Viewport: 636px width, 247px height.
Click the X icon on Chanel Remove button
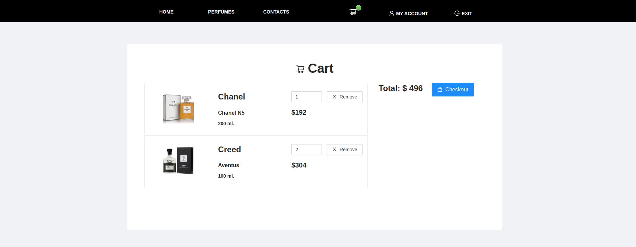click(x=334, y=97)
